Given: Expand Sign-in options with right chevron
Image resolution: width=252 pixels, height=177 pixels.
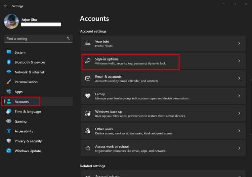Looking at the screenshot, I should coord(239,61).
